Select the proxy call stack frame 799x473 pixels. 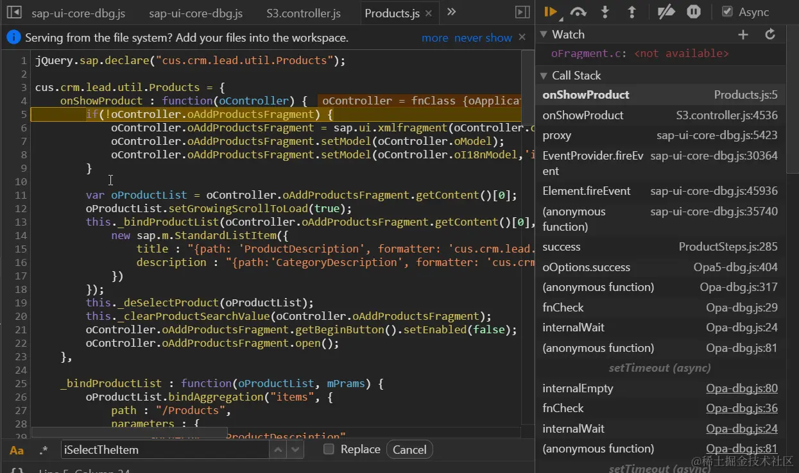coord(660,136)
